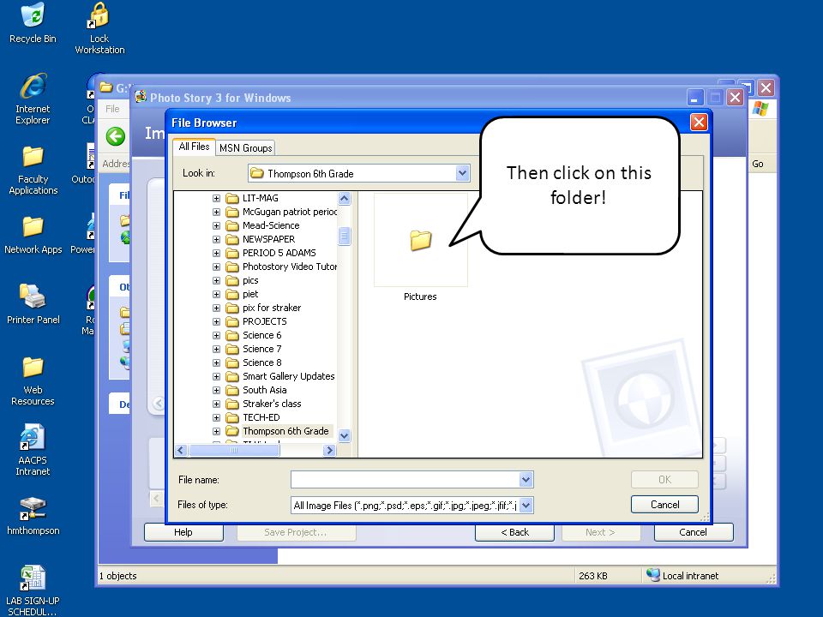
Task: Open the Network Apps desktop folder
Action: 33,226
